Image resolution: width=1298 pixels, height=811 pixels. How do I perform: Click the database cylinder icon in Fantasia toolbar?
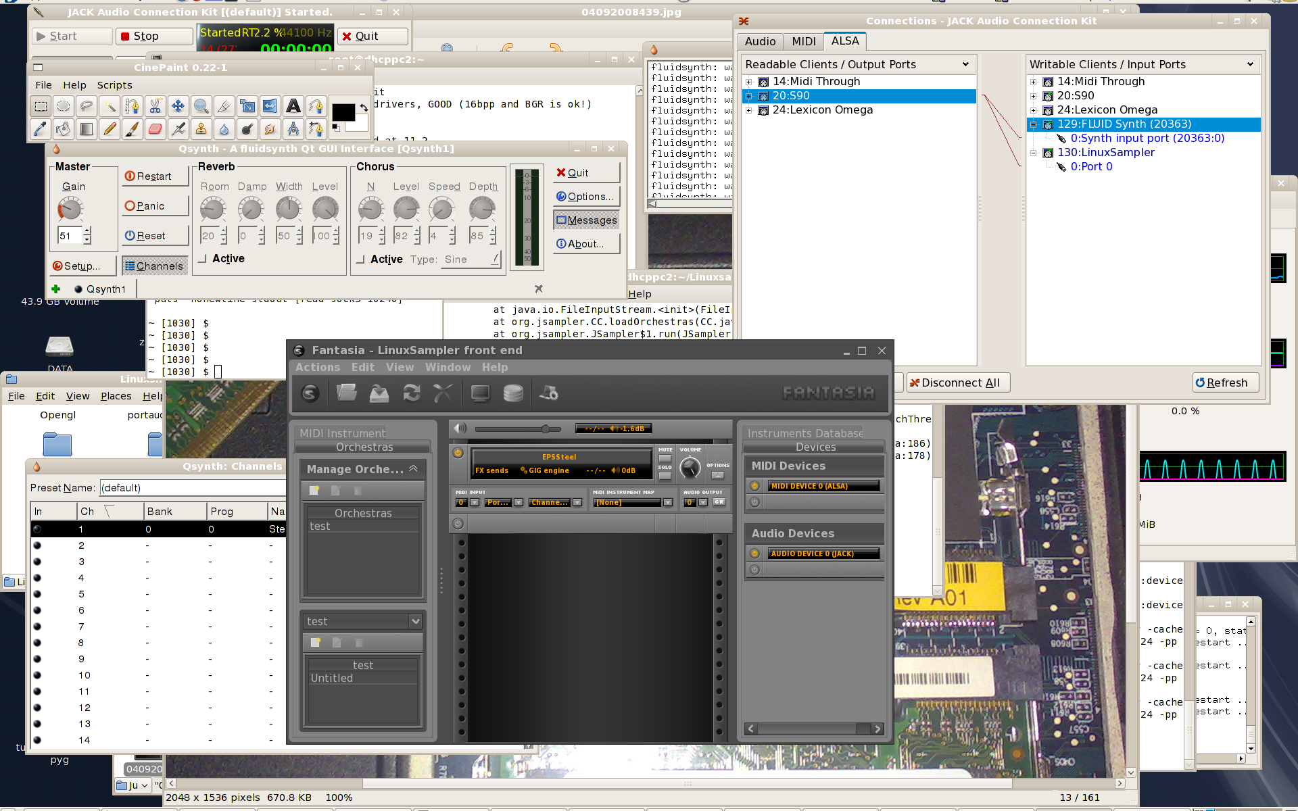(x=513, y=393)
